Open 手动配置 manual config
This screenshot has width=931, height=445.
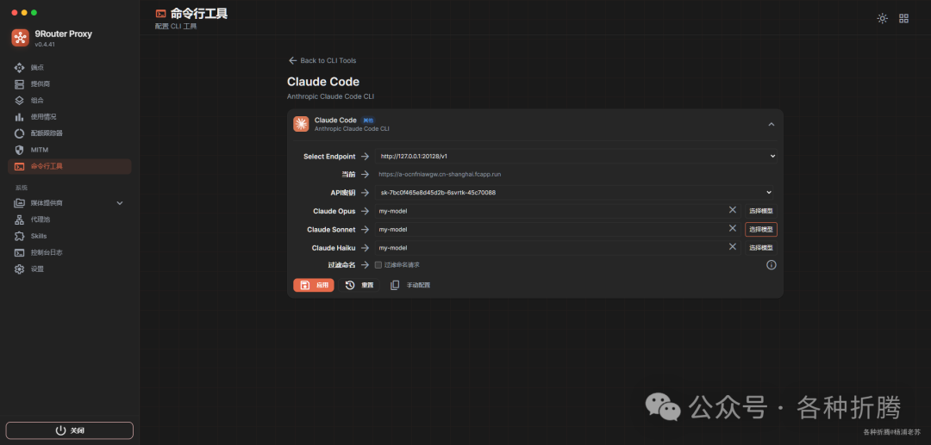[410, 285]
